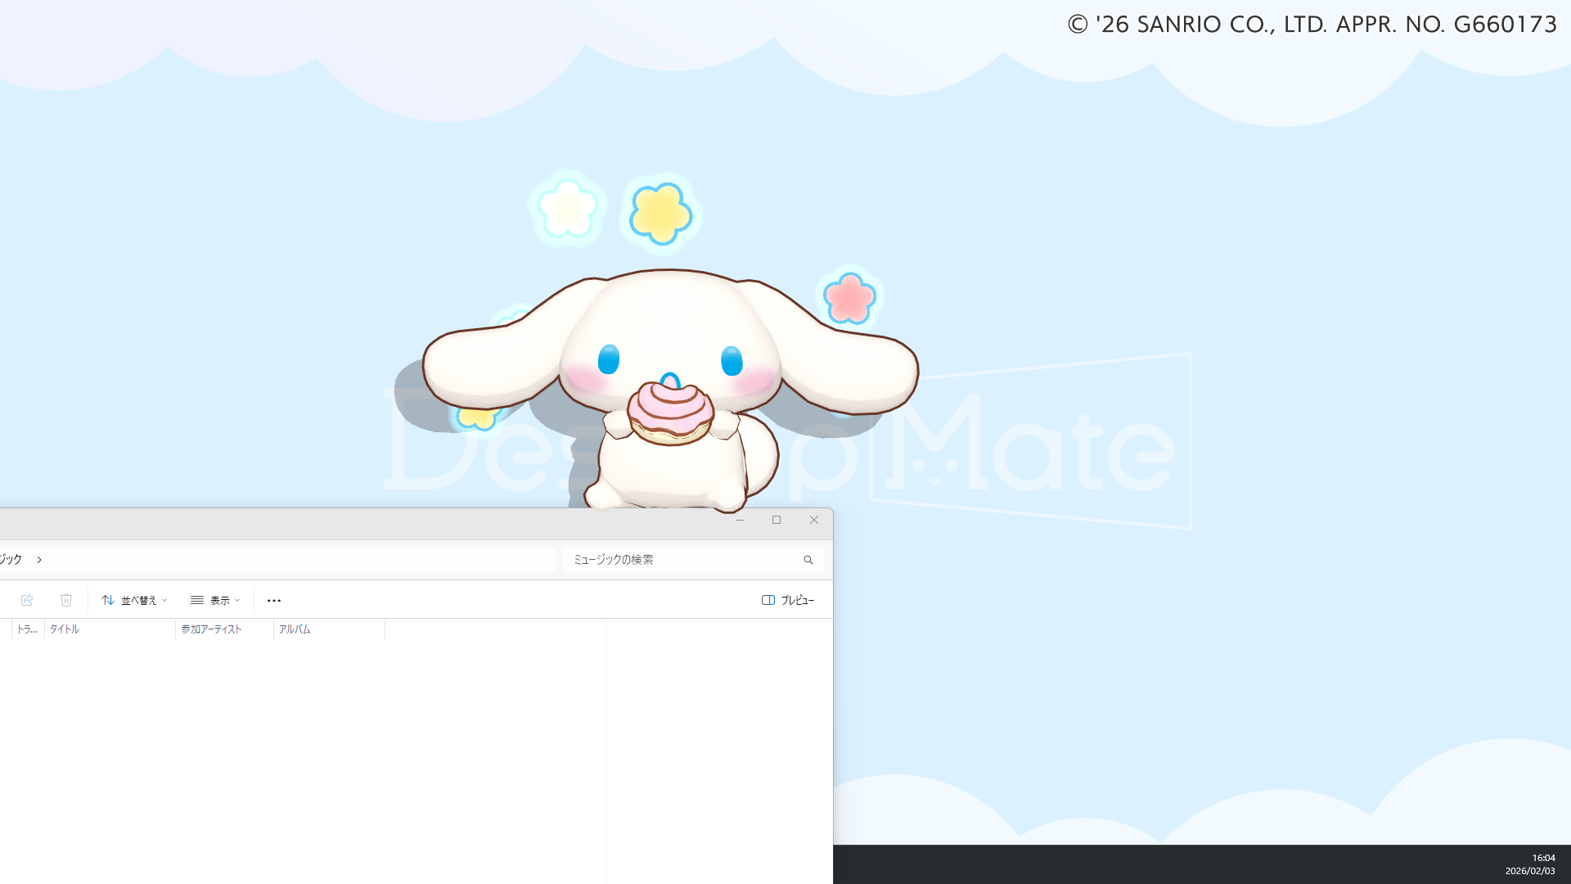Screen dimensions: 1571x884
Task: Click the magnifier icon in the search box
Action: (808, 559)
